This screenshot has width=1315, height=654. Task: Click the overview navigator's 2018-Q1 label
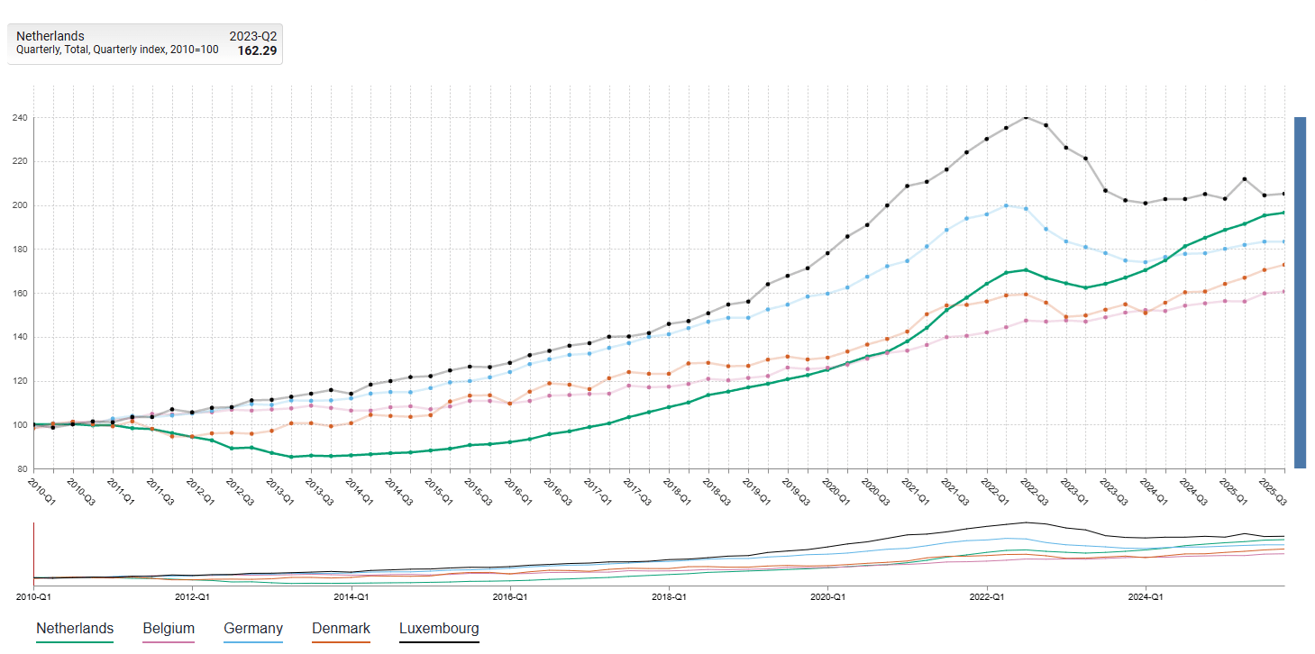668,596
